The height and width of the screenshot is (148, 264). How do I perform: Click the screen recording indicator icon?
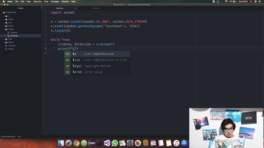coord(214,2)
